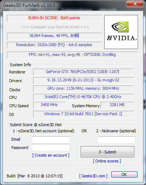Viewport: 146px width, 185px height.
Task: Click the 3 - Submit button
Action: (x=108, y=152)
